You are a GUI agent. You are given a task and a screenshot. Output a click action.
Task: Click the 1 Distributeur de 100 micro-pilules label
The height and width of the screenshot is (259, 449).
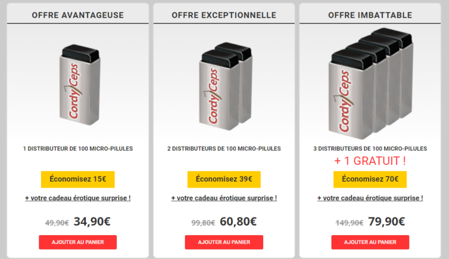(x=78, y=149)
